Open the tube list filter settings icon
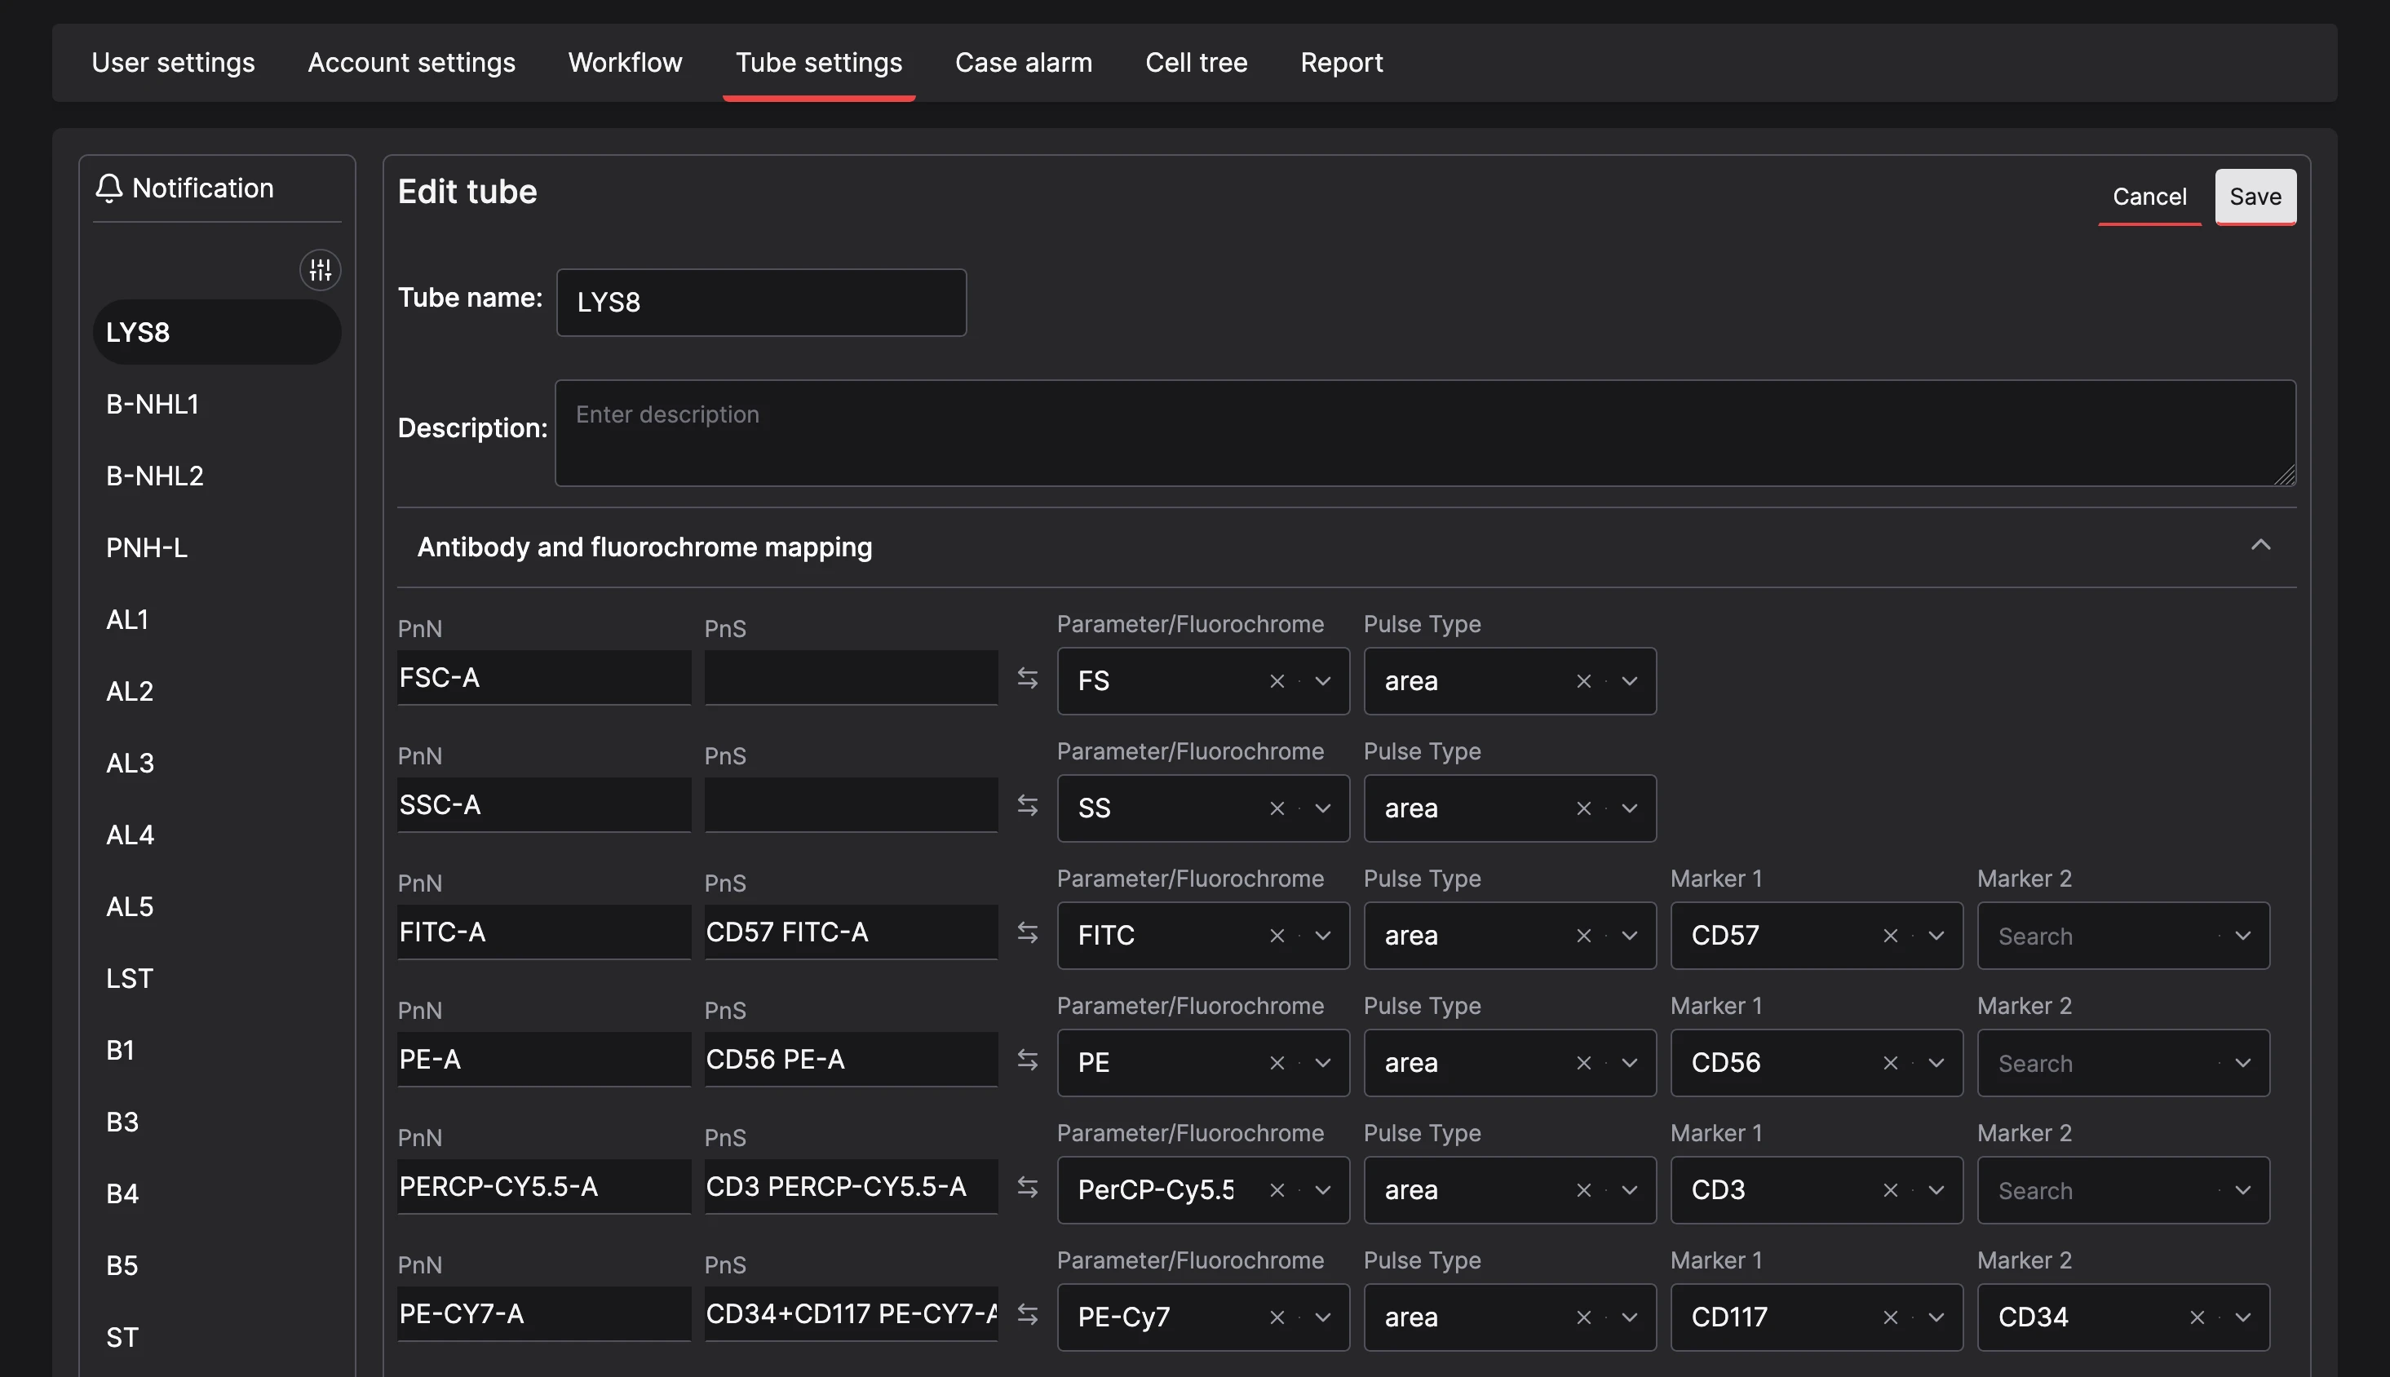 tap(321, 269)
